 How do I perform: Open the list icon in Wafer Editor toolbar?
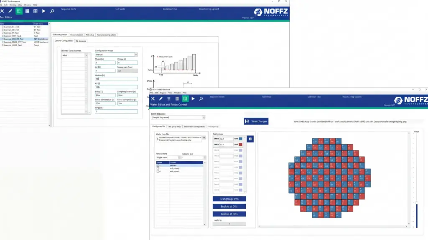(177, 99)
